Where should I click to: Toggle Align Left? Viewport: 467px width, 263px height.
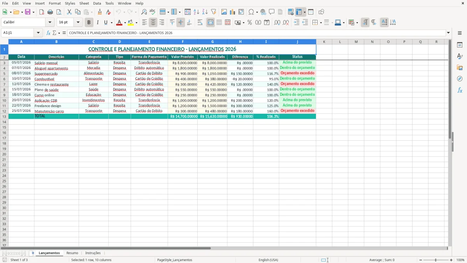tap(144, 23)
